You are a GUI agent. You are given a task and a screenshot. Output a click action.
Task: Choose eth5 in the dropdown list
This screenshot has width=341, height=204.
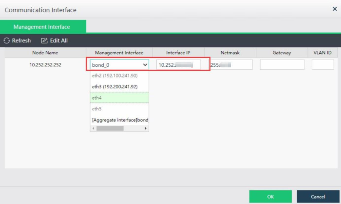click(119, 109)
